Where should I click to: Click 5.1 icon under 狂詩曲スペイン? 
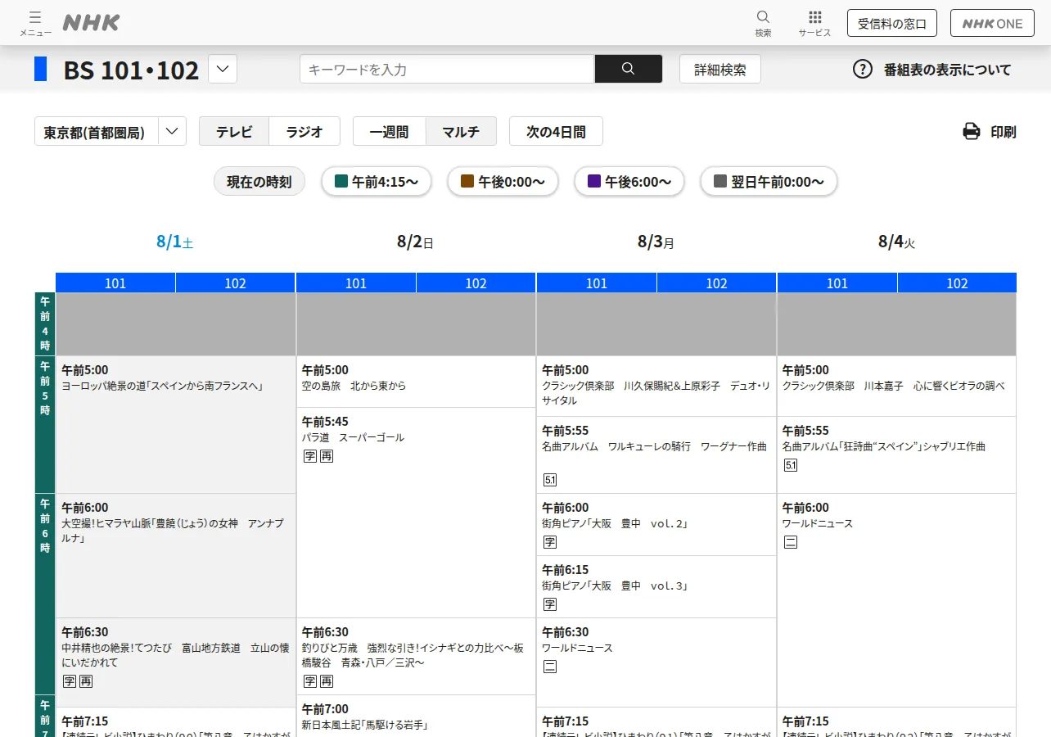(791, 465)
